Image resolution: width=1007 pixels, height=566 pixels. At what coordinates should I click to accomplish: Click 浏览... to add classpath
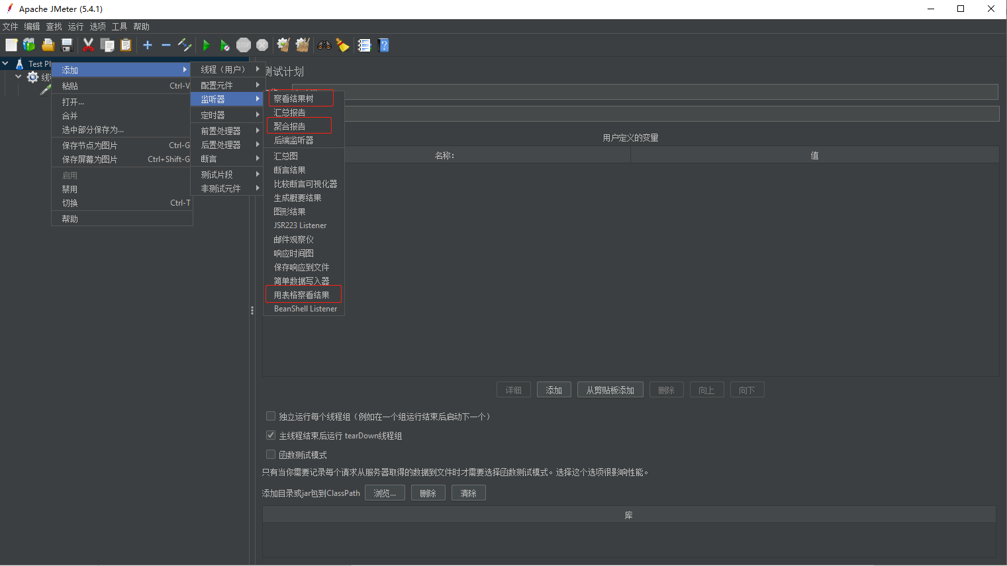(385, 493)
